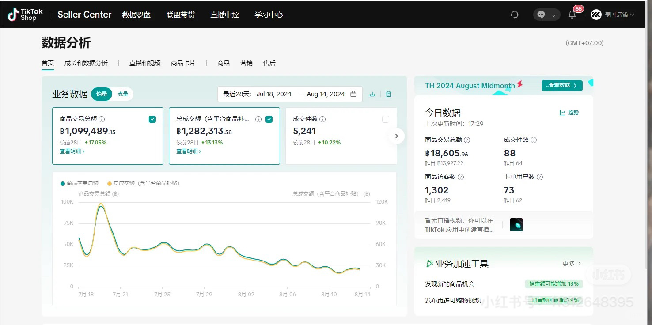Select the 直播和视频 tab
652x325 pixels.
tap(145, 63)
